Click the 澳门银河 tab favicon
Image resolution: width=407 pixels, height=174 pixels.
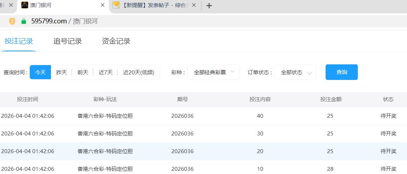25,5
